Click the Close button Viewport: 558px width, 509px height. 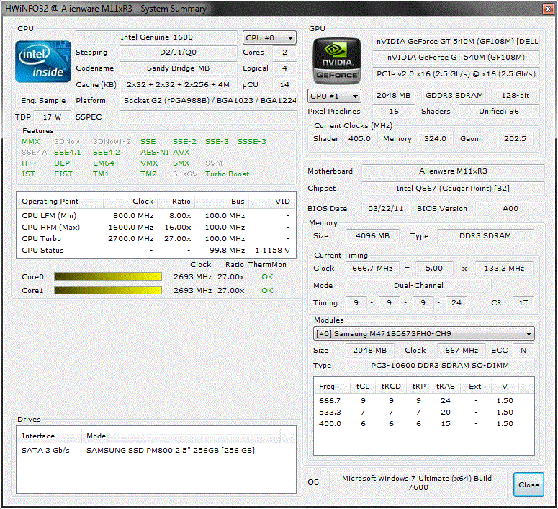pyautogui.click(x=528, y=485)
